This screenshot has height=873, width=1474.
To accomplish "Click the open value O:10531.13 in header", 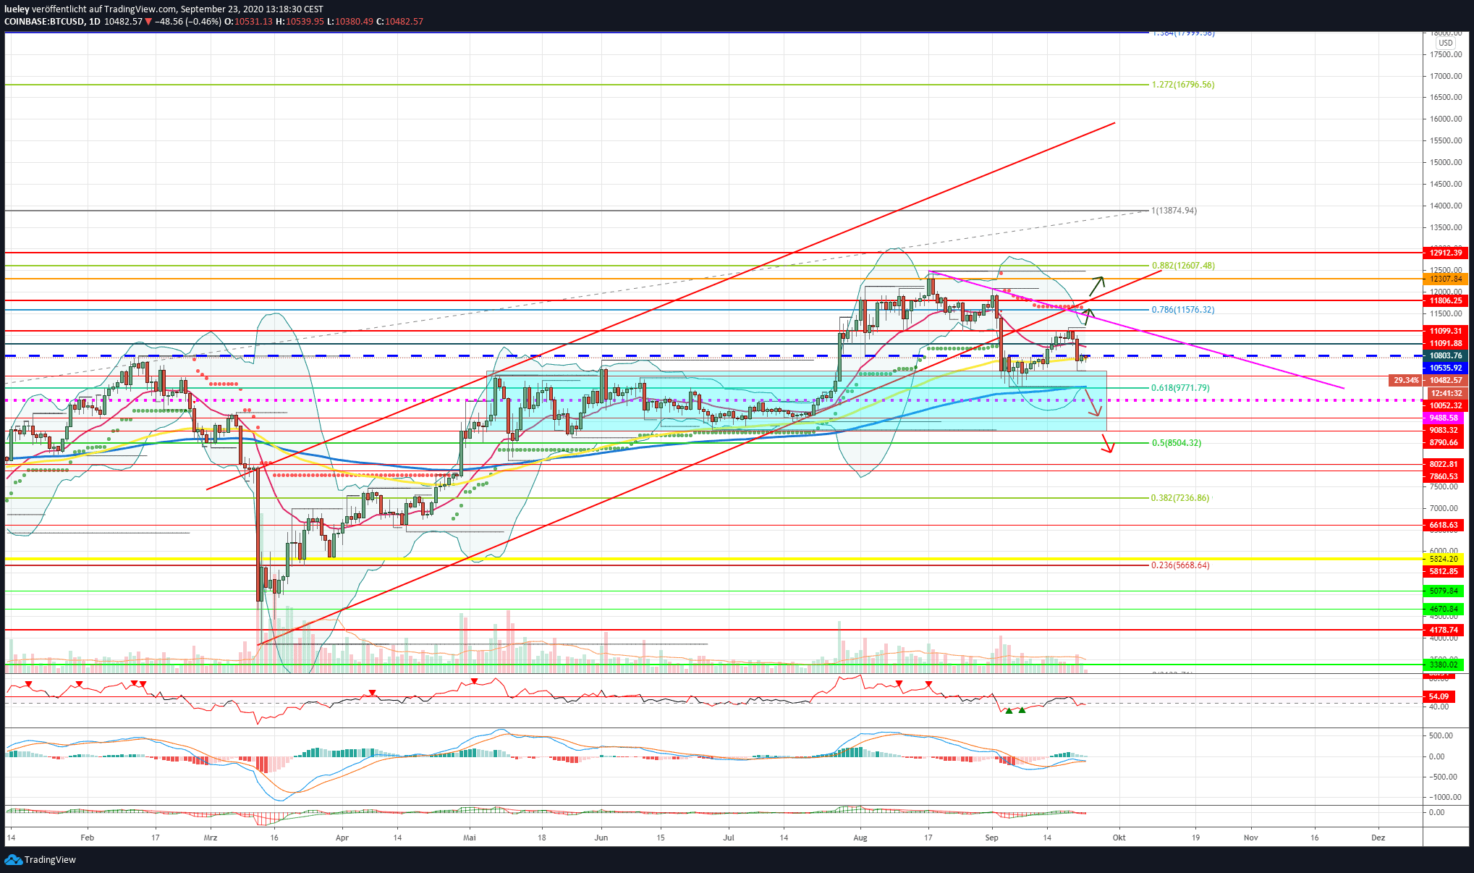I will [248, 22].
